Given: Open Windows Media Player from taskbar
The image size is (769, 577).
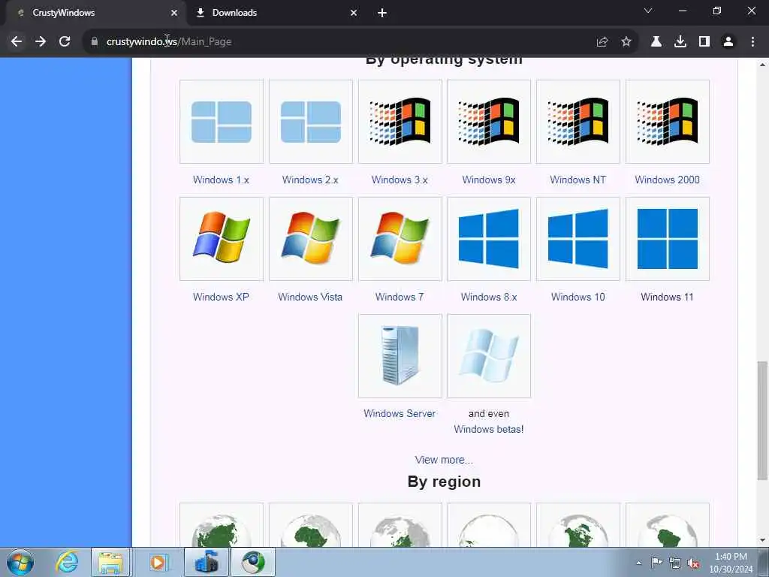Looking at the screenshot, I should [158, 562].
